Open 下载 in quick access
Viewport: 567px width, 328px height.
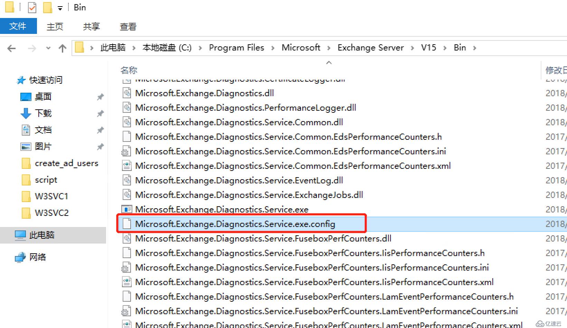(x=43, y=113)
